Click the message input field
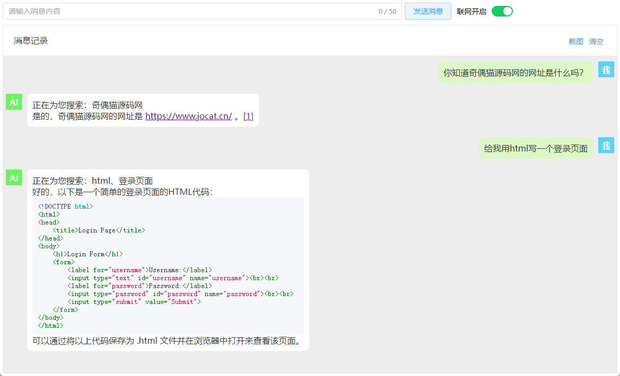This screenshot has height=376, width=620. pos(202,11)
